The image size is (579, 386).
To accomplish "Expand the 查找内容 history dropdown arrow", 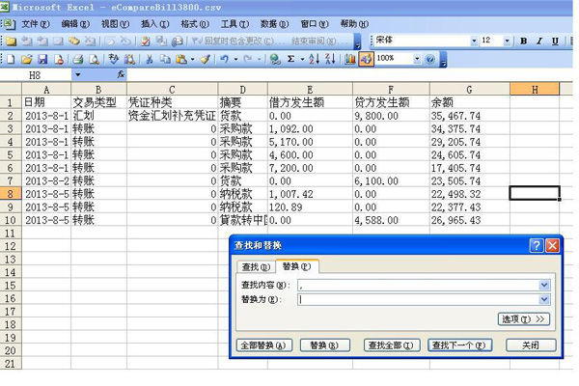I will pyautogui.click(x=544, y=285).
